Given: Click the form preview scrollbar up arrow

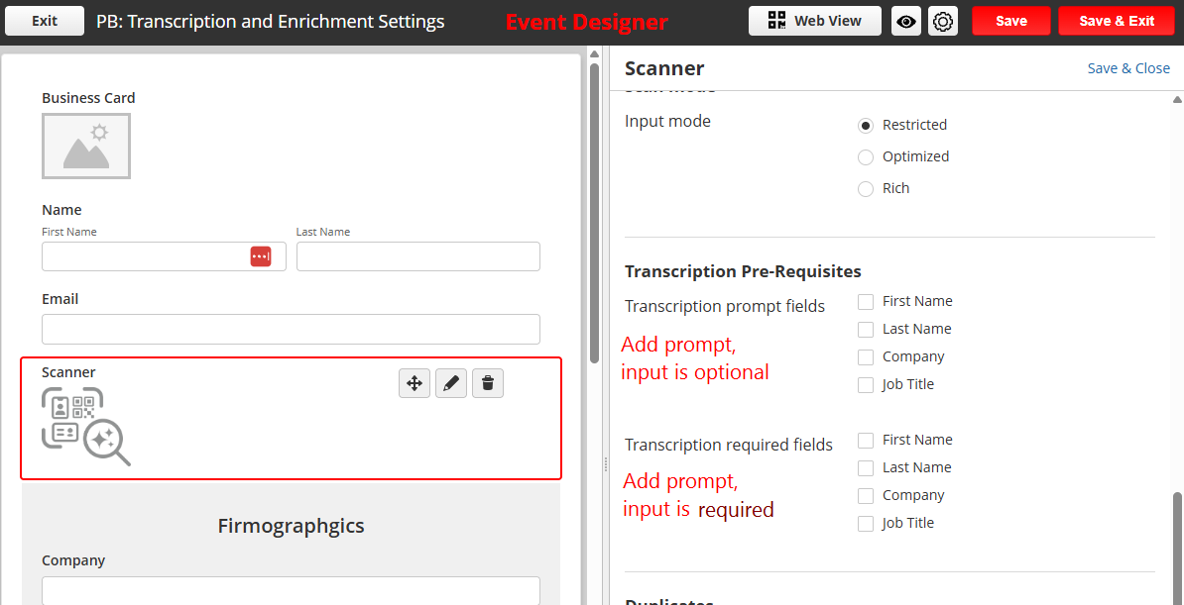Looking at the screenshot, I should 594,54.
